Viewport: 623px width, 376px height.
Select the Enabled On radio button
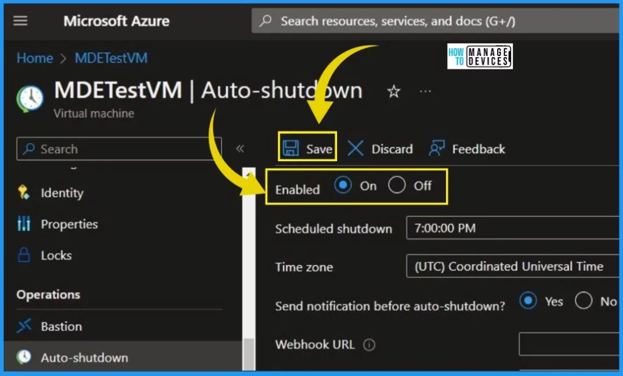(x=343, y=186)
